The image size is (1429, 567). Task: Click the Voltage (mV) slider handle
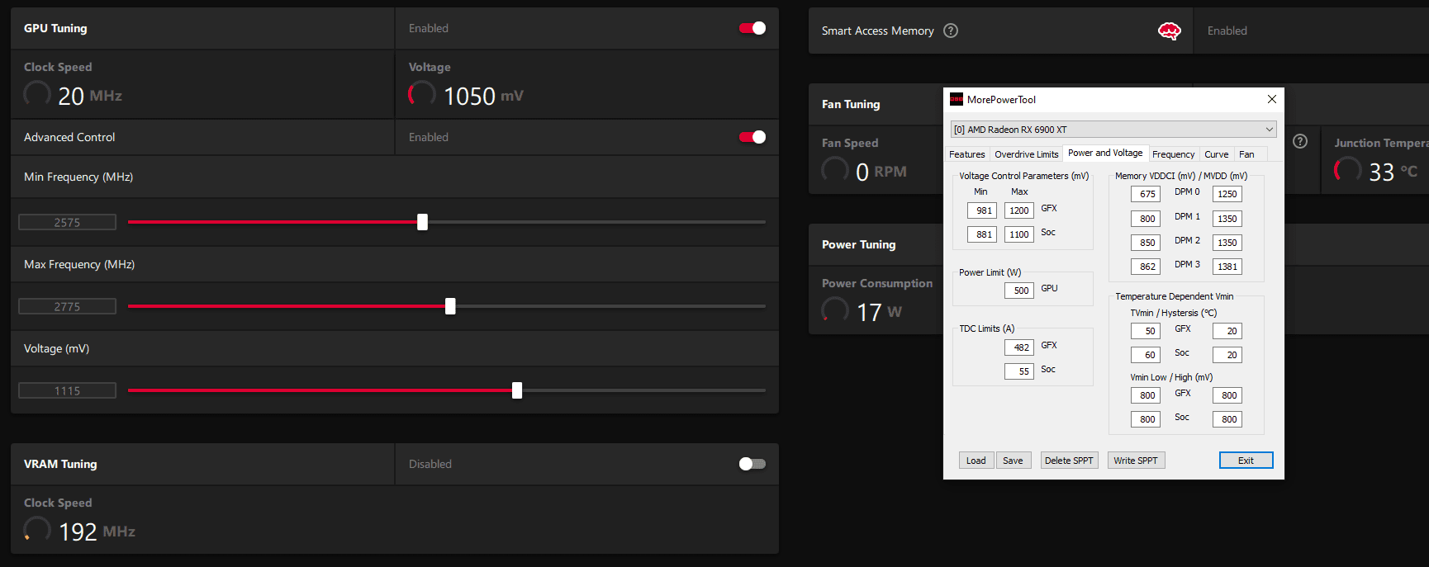point(517,390)
